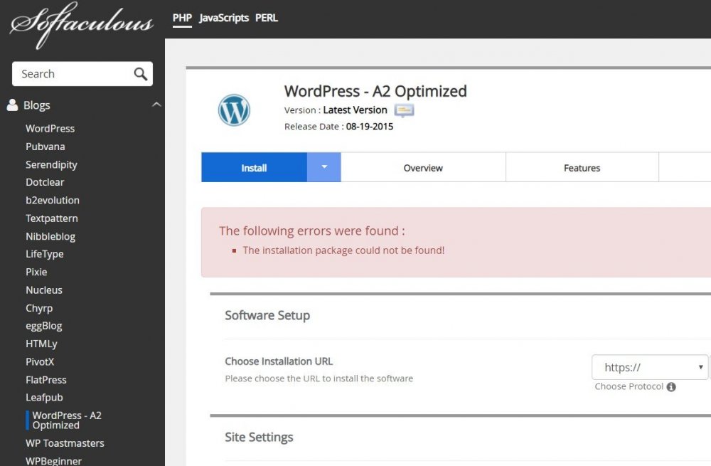Switch to the Overview tab
The width and height of the screenshot is (711, 466).
pyautogui.click(x=423, y=168)
